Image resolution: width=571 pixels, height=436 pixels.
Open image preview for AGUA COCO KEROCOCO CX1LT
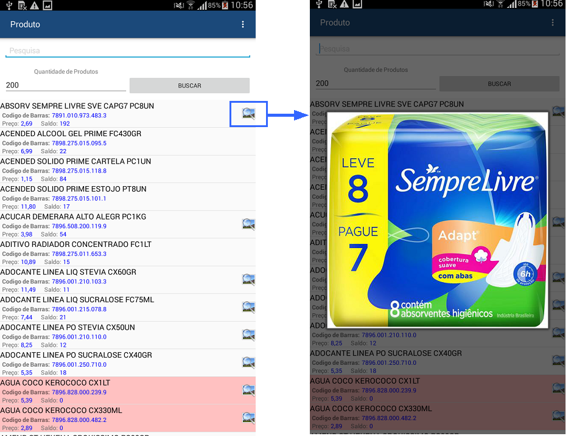point(249,390)
